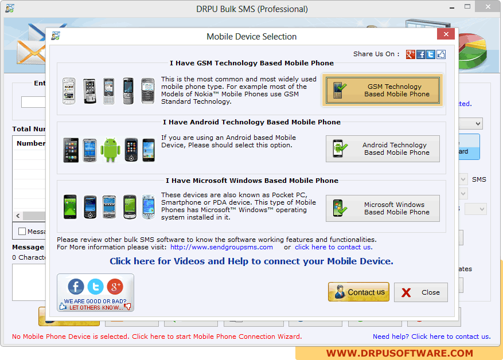Minimize the DRPU Bulk SMS window

click(452, 7)
